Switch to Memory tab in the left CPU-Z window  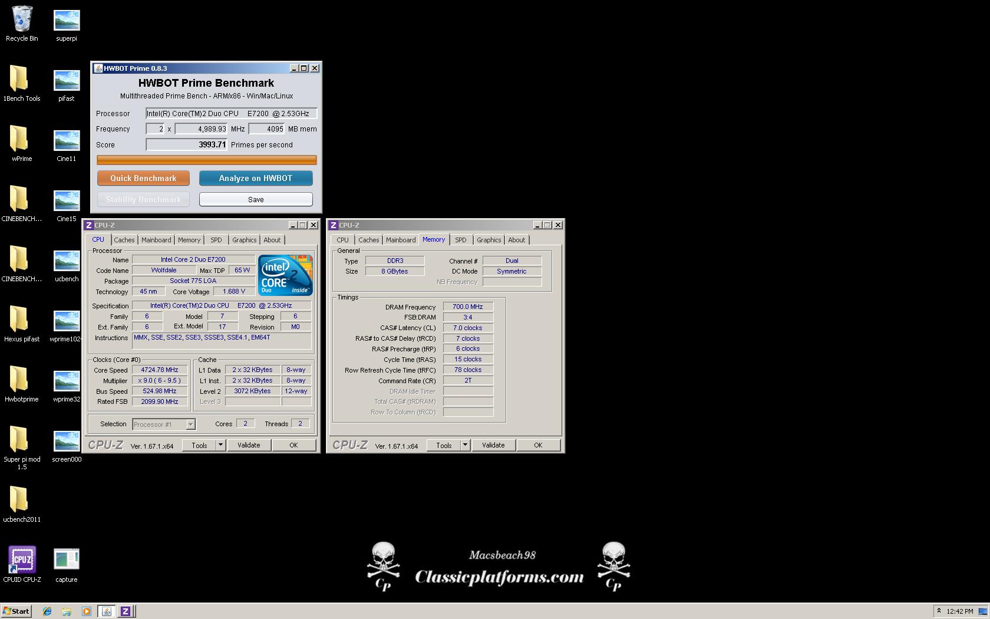189,240
